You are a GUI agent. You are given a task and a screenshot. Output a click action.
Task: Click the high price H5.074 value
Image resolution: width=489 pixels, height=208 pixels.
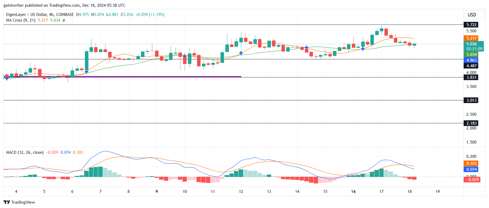pos(98,15)
